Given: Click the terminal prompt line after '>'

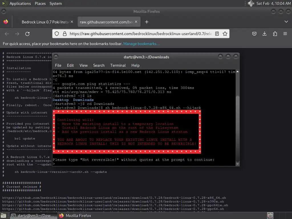Looking at the screenshot, I should point(143,164).
